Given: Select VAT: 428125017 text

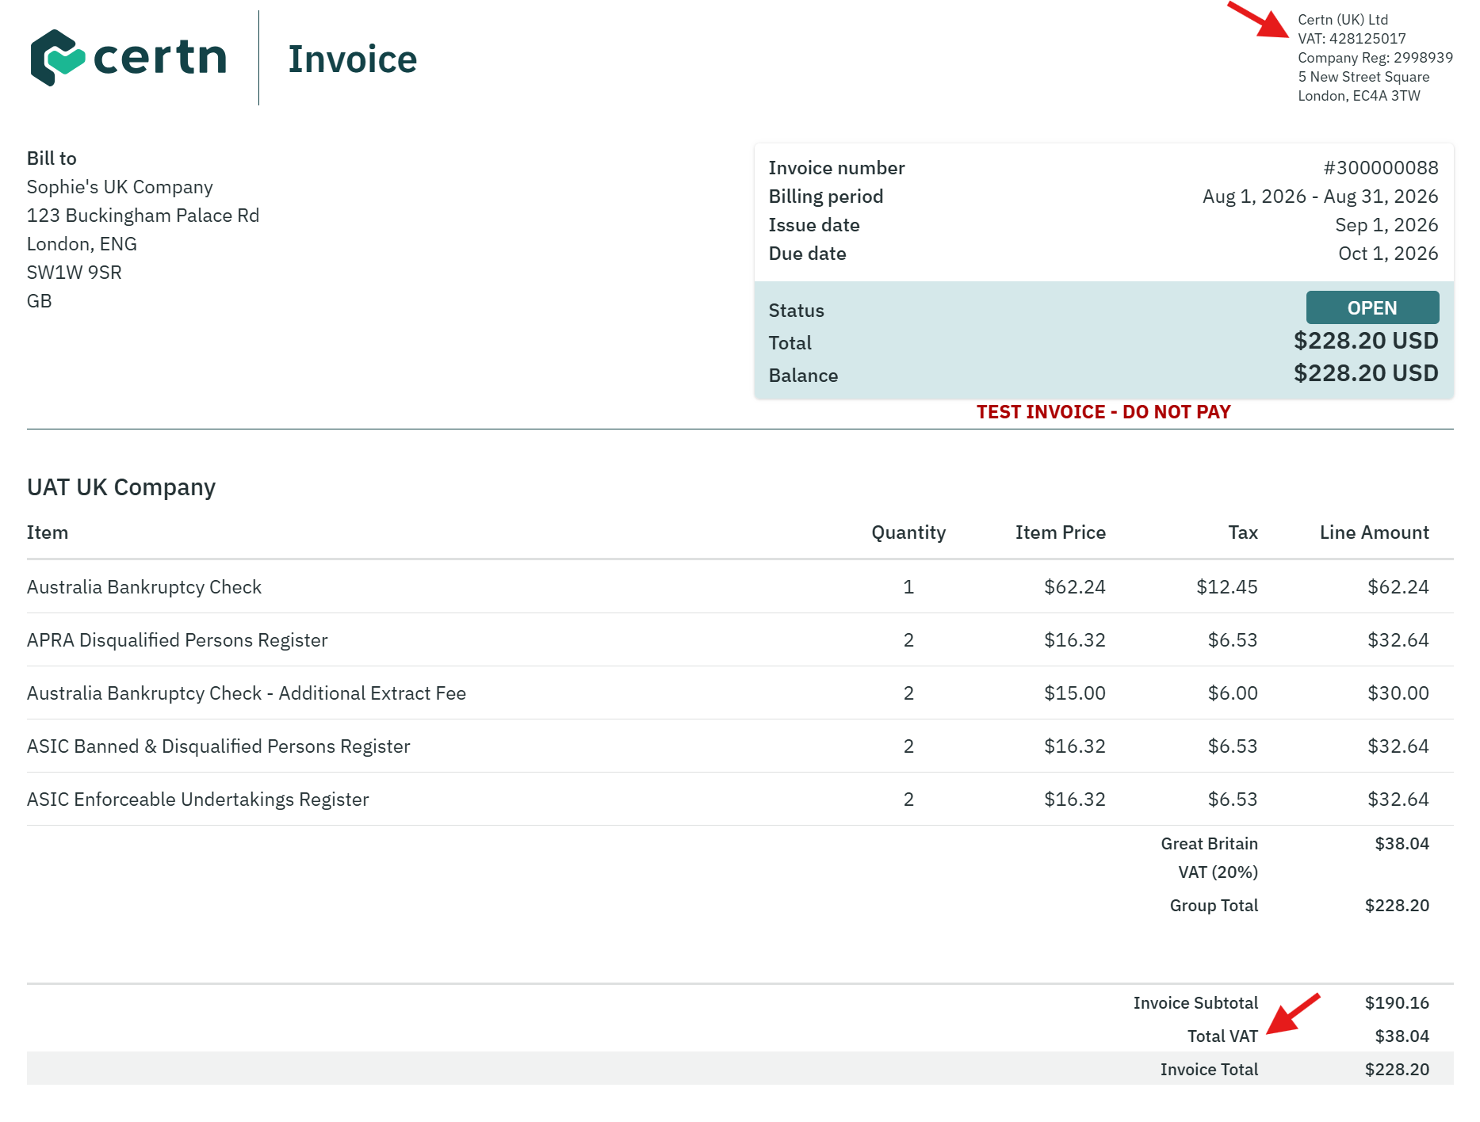Looking at the screenshot, I should pos(1352,39).
